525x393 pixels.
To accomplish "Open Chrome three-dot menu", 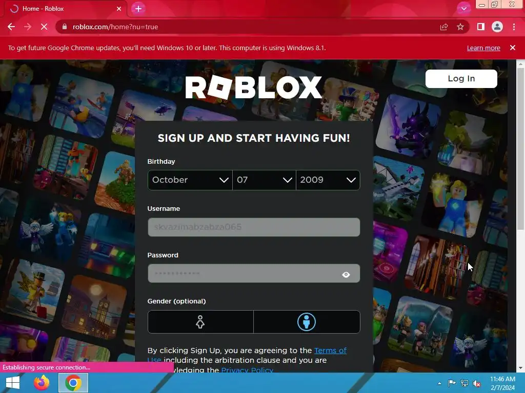I will (x=514, y=27).
